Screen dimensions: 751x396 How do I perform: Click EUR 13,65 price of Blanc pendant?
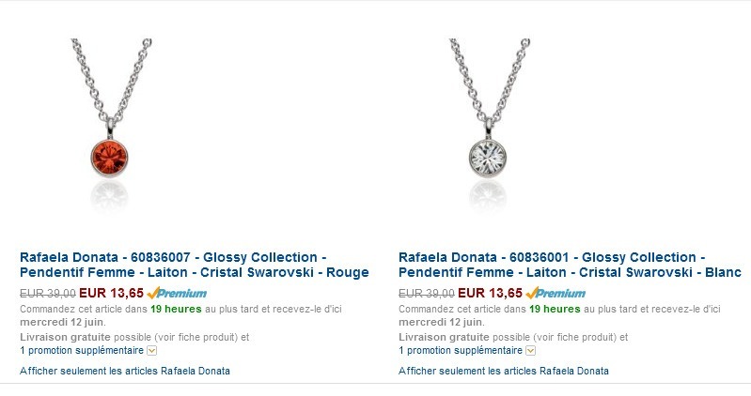(x=490, y=293)
